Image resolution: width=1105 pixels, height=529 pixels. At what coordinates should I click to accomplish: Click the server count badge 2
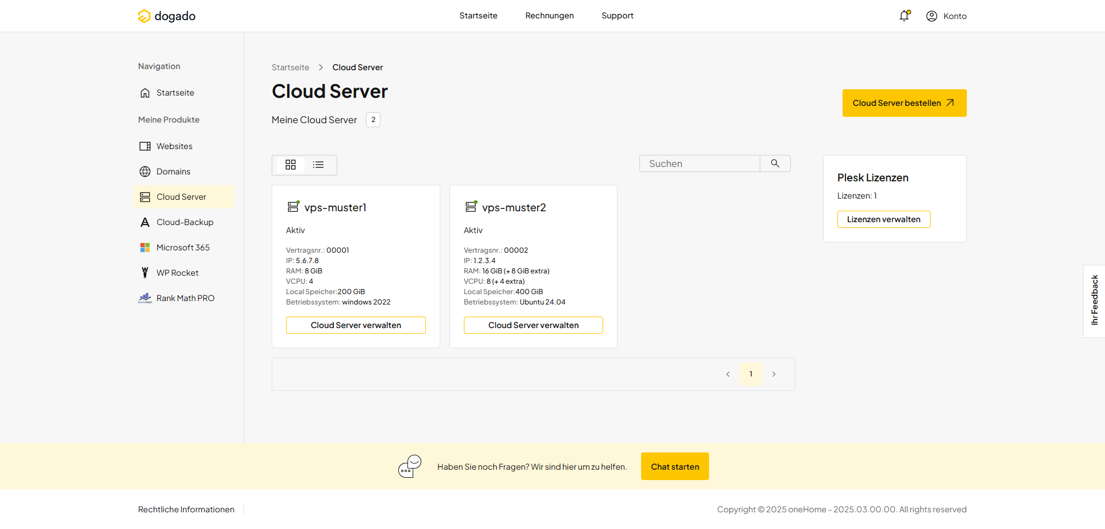(x=374, y=120)
